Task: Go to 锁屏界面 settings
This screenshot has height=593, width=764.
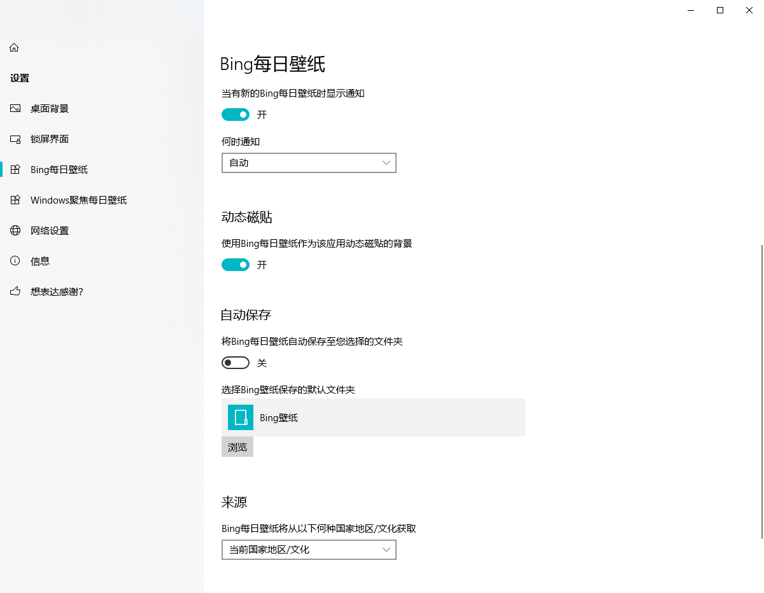Action: click(x=102, y=139)
